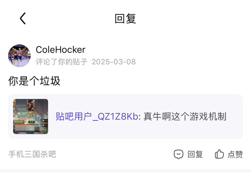Screen dimensions: 251x176
Task: Tap the 回复 page title
Action: tap(125, 19)
